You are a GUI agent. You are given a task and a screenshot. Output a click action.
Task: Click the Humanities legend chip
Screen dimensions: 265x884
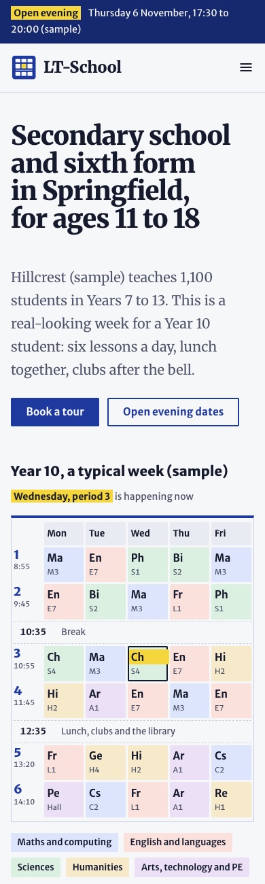(x=98, y=867)
